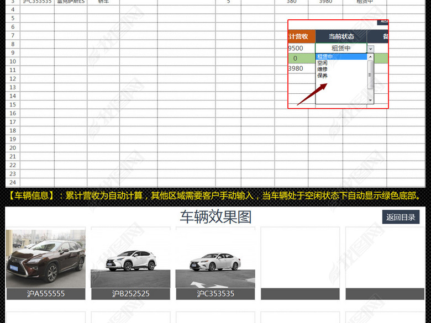The height and width of the screenshot is (323, 431).
Task: Select row header 22
Action: pos(13,165)
